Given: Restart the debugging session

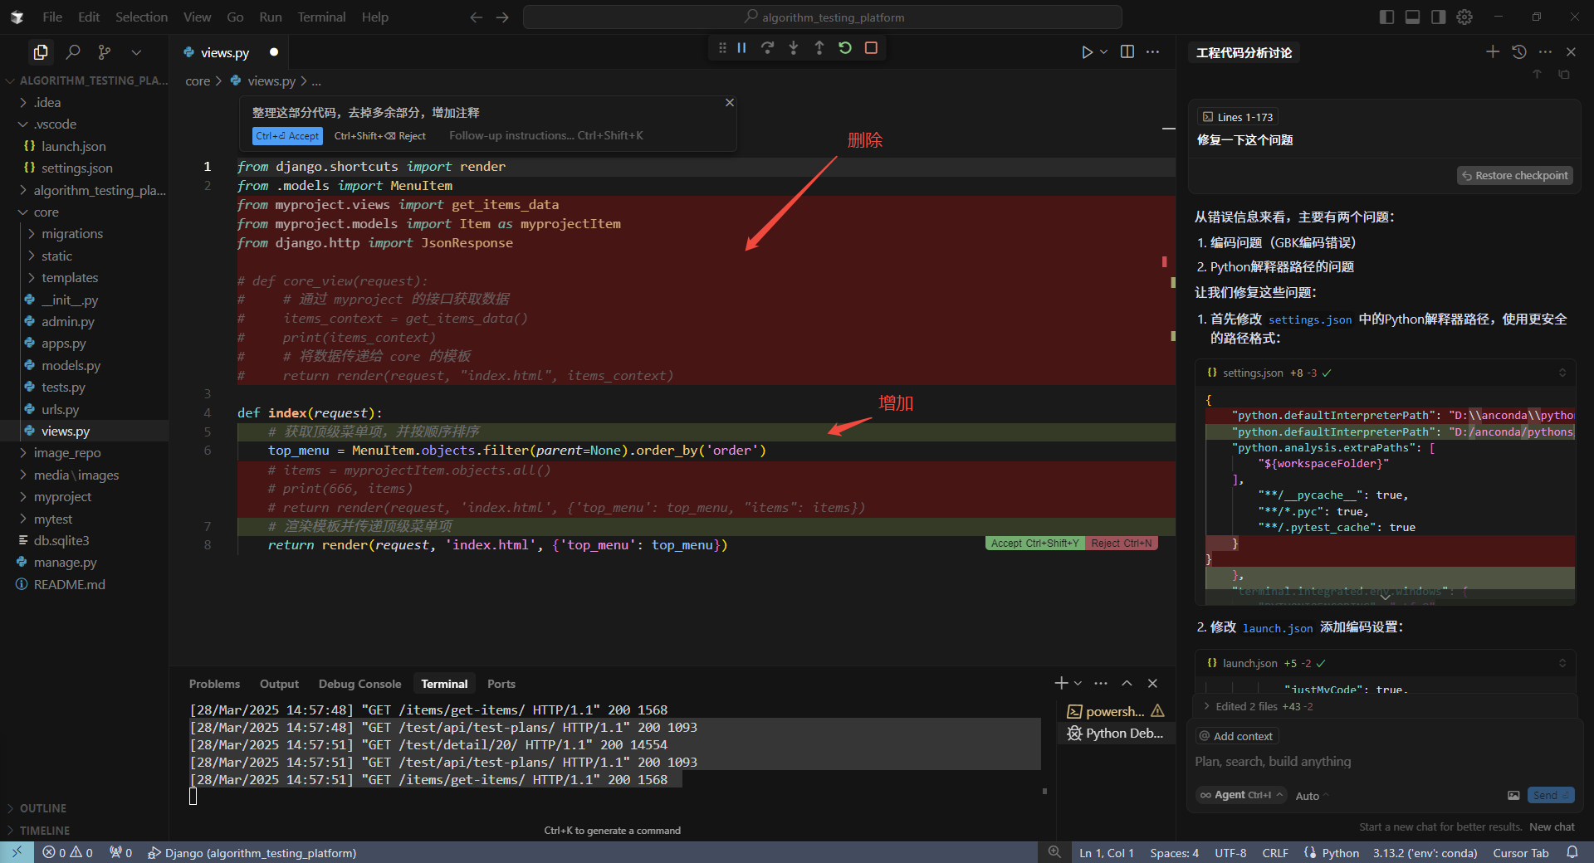Looking at the screenshot, I should click(845, 48).
